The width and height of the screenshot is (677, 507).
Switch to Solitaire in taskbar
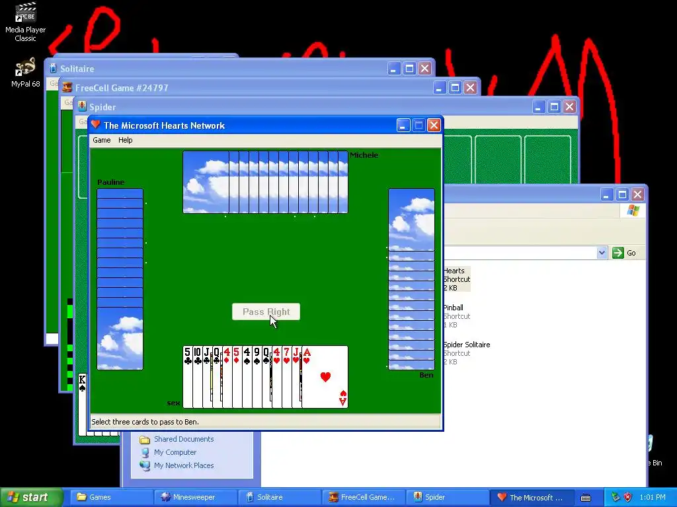click(280, 497)
